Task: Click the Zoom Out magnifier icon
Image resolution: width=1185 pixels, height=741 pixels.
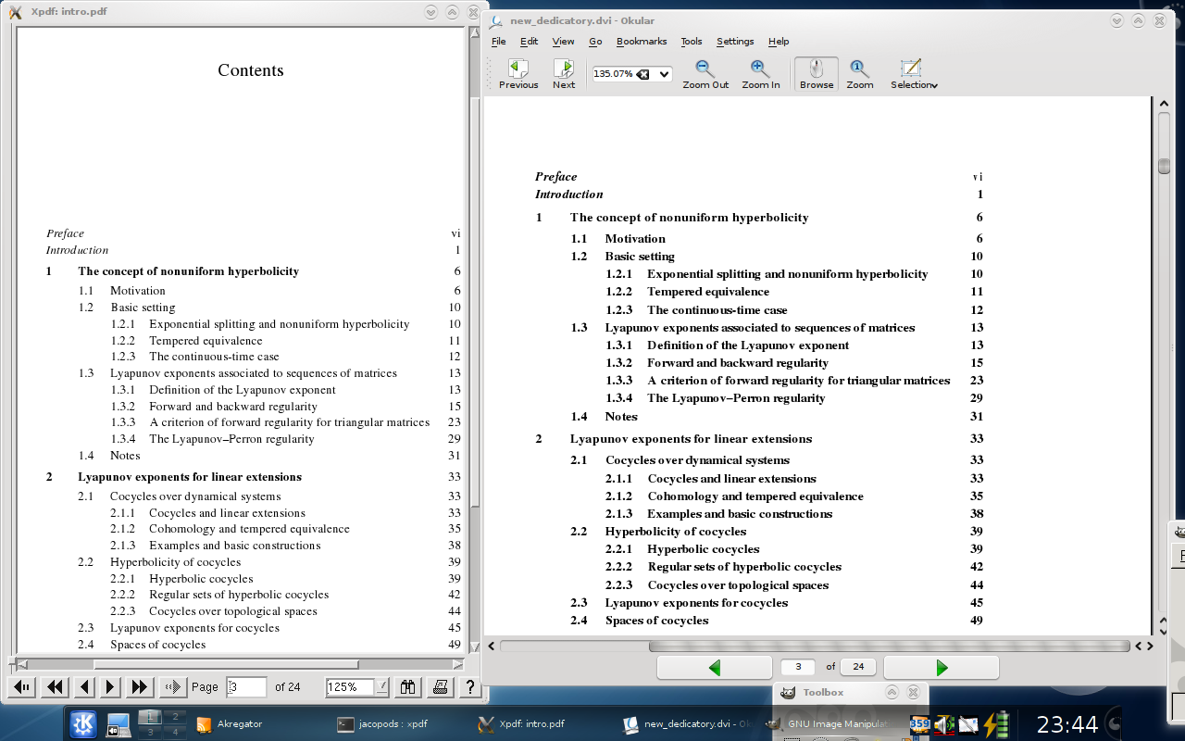Action: click(x=705, y=69)
